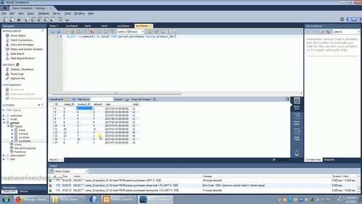Collapse the person schema

click(x=4, y=123)
